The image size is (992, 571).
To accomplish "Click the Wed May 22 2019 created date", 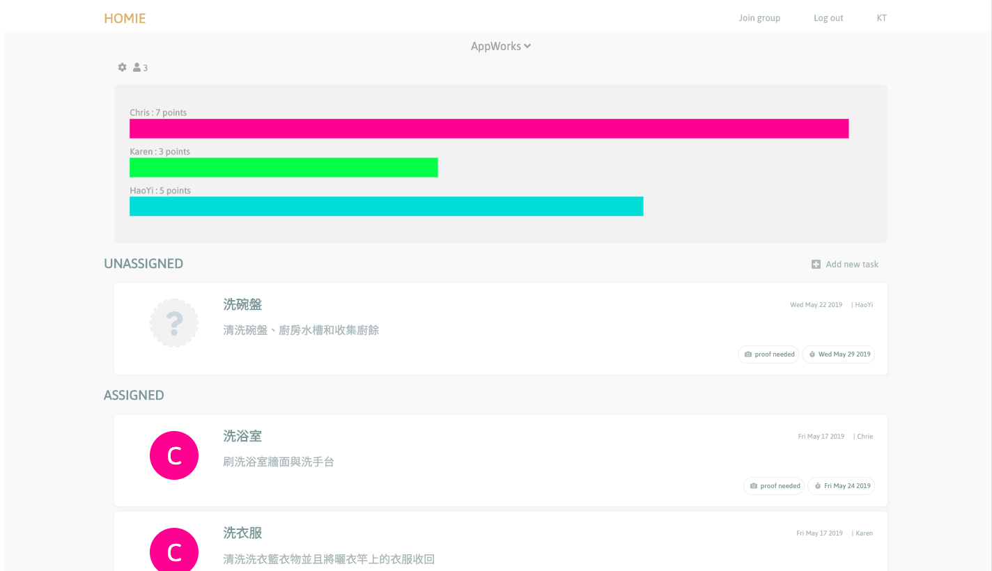I will click(816, 305).
